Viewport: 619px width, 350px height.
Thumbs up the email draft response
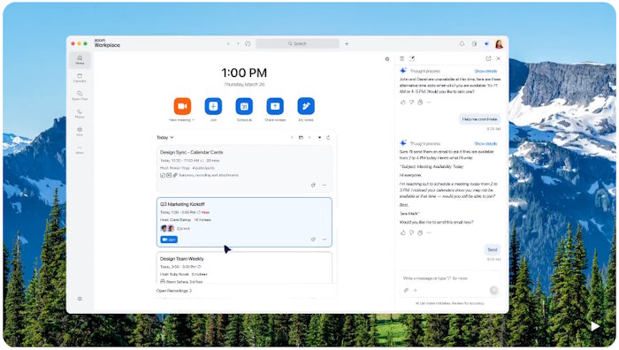pos(403,232)
